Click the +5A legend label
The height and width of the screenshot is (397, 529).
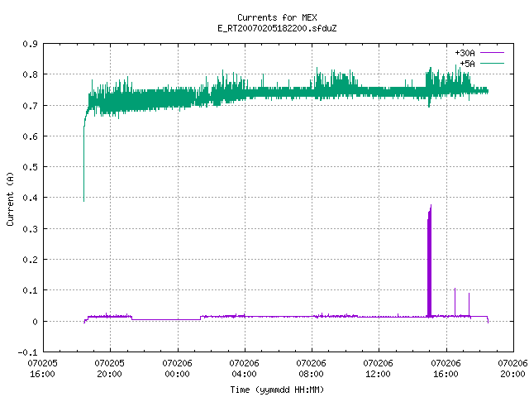click(x=467, y=64)
